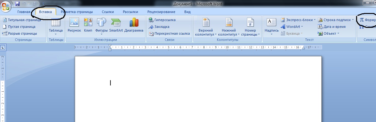Click the Перекрестная ссылка icon
Screen dimensions: 376x122
pos(151,33)
